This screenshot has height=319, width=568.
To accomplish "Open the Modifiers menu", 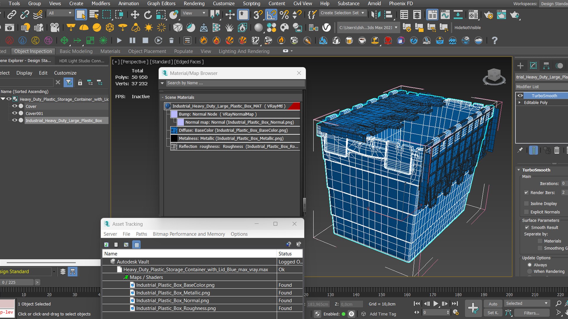I will click(x=101, y=4).
